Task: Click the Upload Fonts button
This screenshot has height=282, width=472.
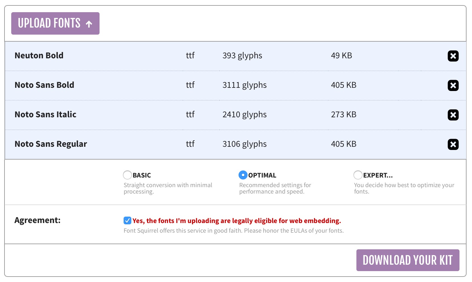Action: click(55, 23)
